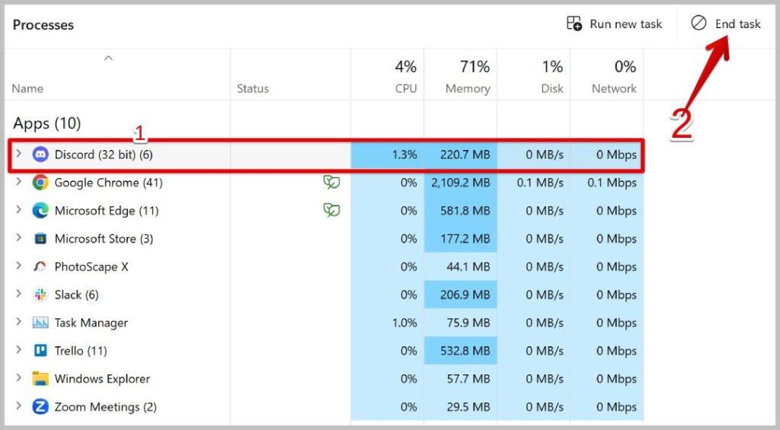Viewport: 780px width, 430px height.
Task: Sort by the Memory column header
Action: pos(461,75)
